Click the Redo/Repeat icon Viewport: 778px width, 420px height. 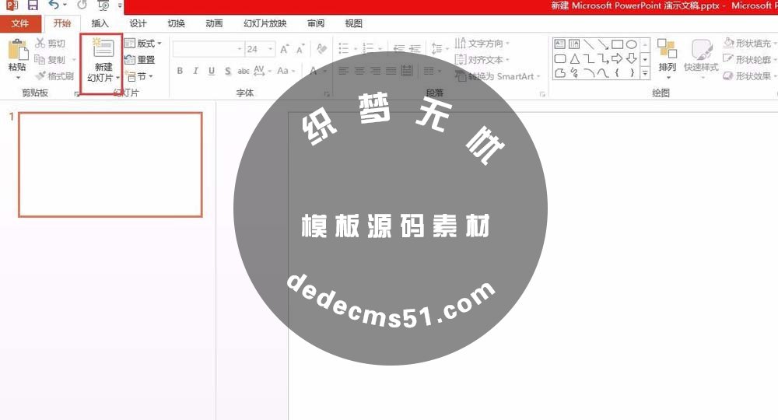[x=82, y=5]
